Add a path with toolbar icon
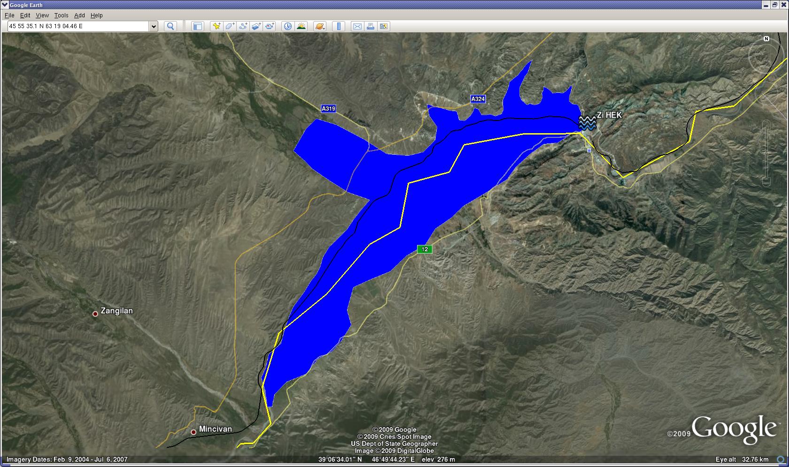 [243, 26]
